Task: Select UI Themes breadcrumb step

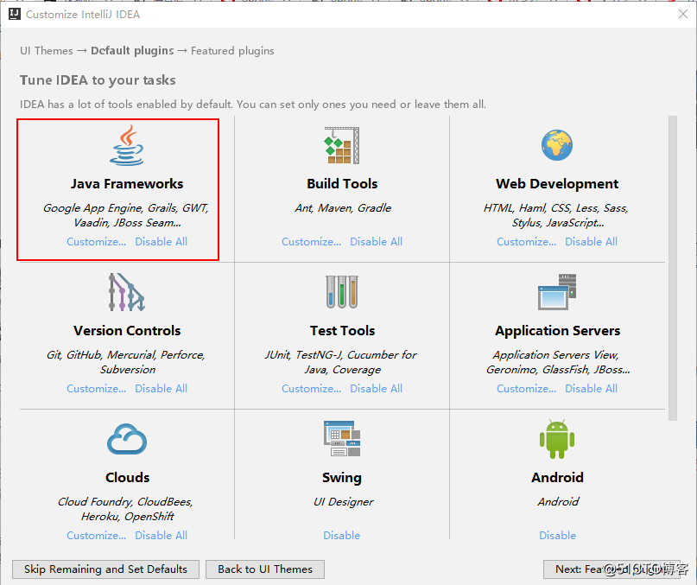Action: pyautogui.click(x=47, y=51)
